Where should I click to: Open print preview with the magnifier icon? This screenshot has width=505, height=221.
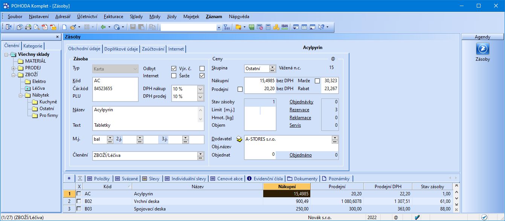coord(37,27)
